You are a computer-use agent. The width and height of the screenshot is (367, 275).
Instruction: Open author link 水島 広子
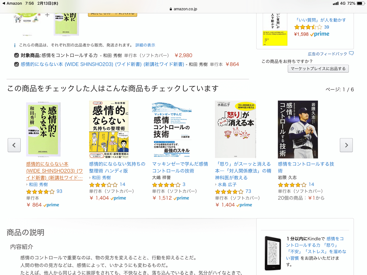point(227,185)
